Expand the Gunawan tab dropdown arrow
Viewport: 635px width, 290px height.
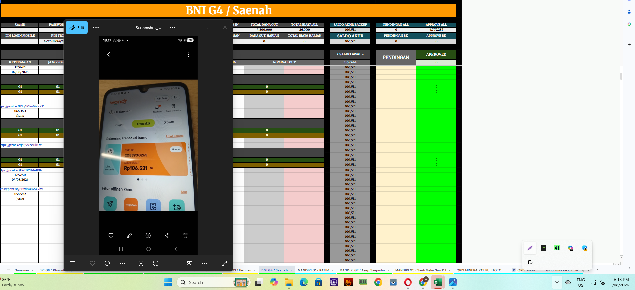[x=33, y=270]
